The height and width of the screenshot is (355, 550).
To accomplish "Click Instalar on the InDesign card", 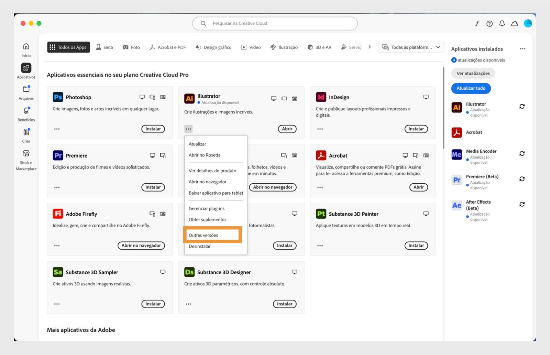I will (x=416, y=129).
